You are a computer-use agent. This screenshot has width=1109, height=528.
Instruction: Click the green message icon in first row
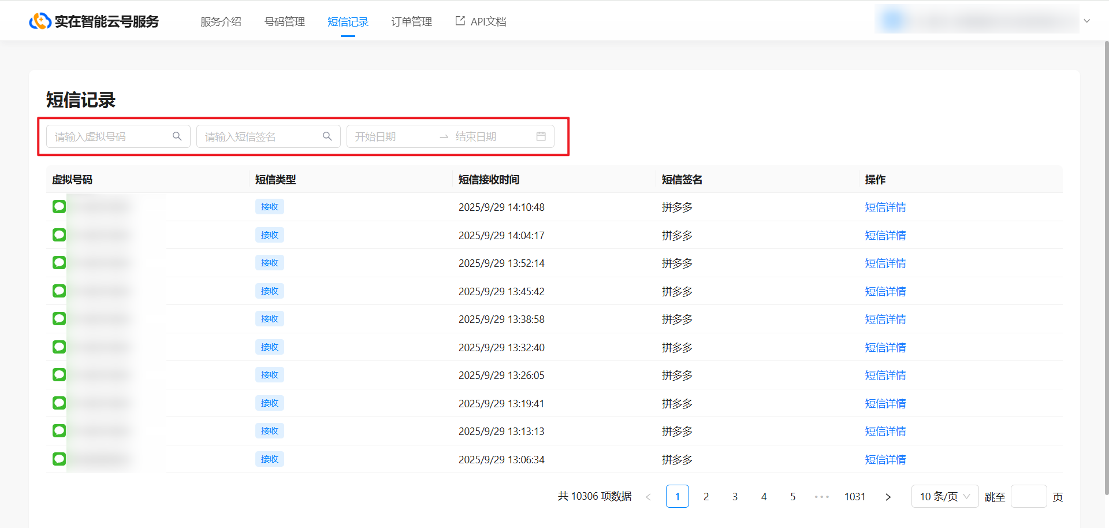pos(59,207)
